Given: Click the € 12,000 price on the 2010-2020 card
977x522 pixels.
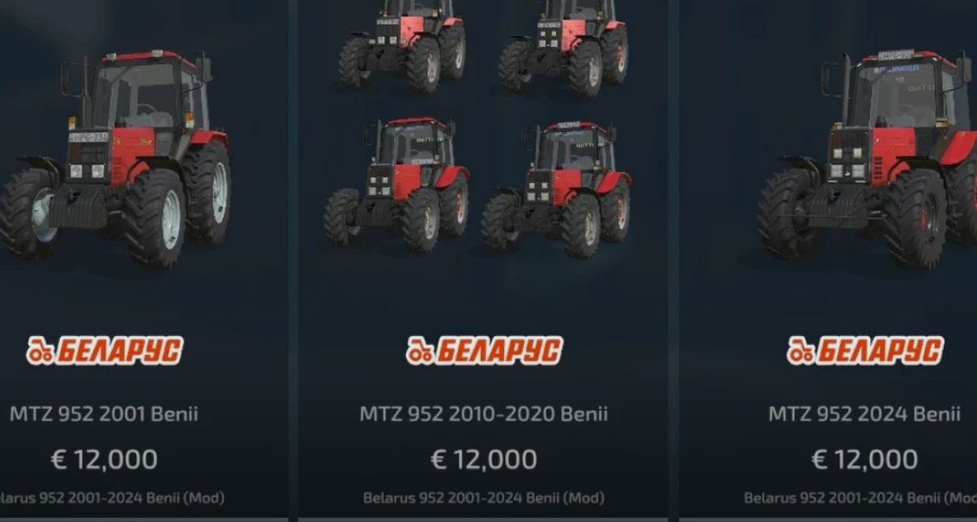Looking at the screenshot, I should click(x=483, y=460).
